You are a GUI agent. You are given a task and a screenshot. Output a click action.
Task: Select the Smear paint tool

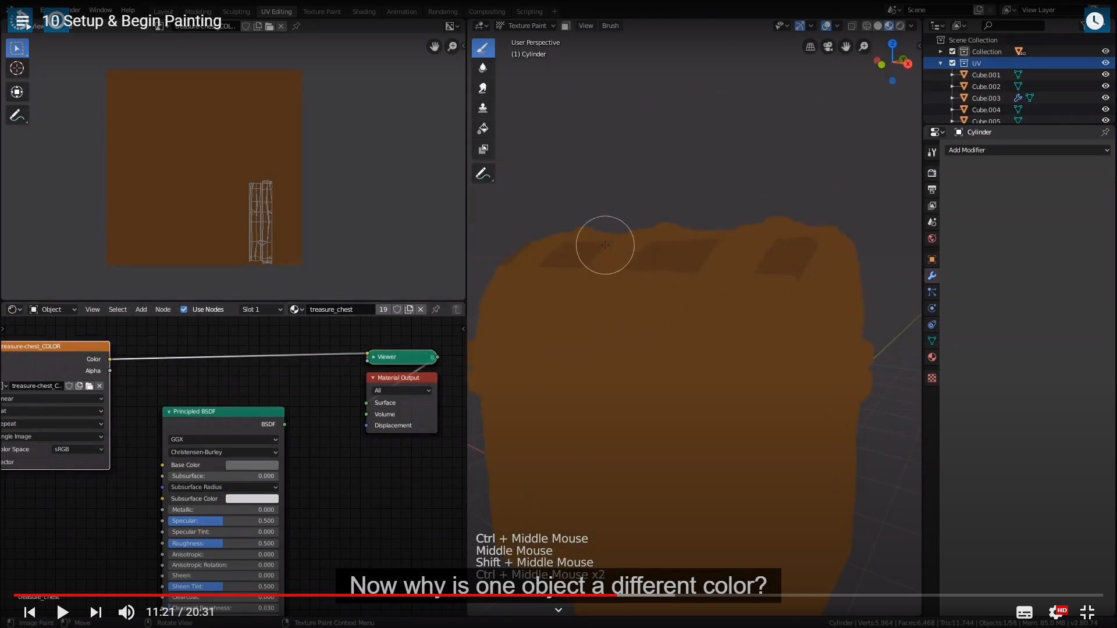pos(483,88)
